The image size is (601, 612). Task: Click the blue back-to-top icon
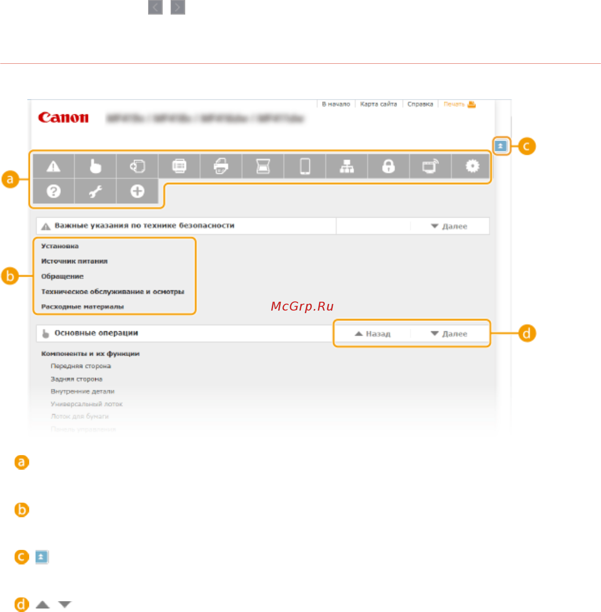pos(500,146)
